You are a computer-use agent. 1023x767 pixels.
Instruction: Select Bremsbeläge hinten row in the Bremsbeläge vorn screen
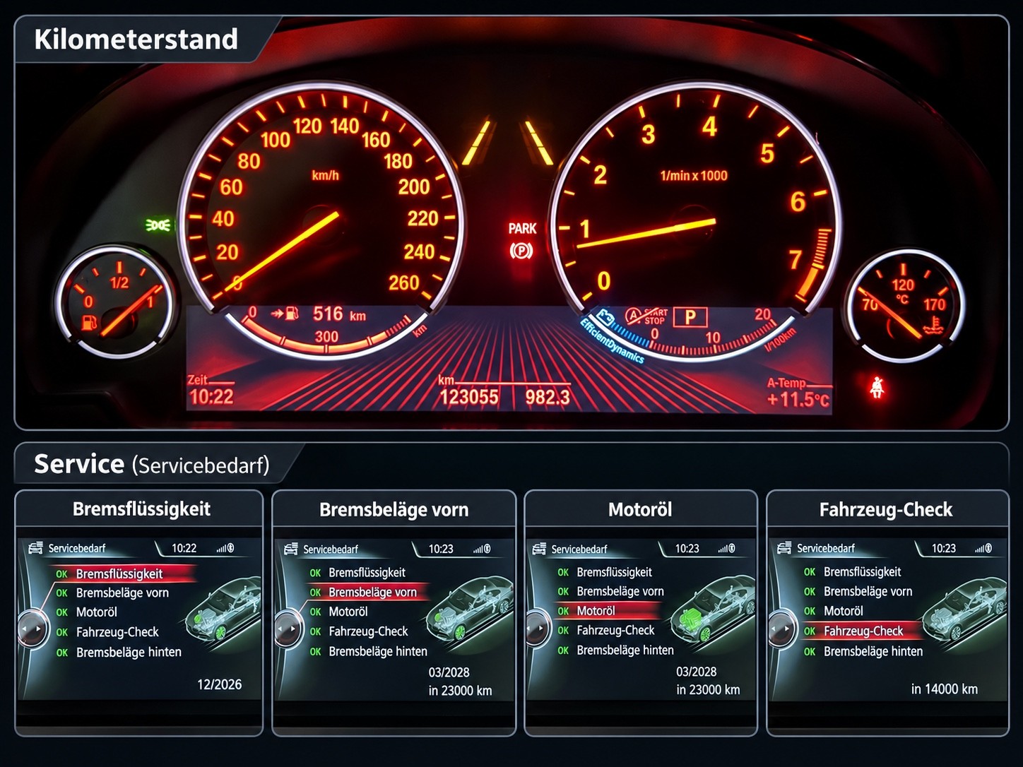[368, 651]
